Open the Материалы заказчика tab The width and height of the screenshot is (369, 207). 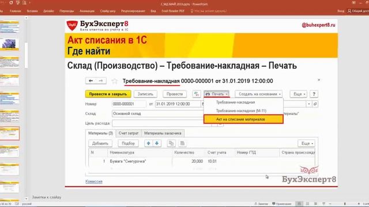tap(163, 133)
